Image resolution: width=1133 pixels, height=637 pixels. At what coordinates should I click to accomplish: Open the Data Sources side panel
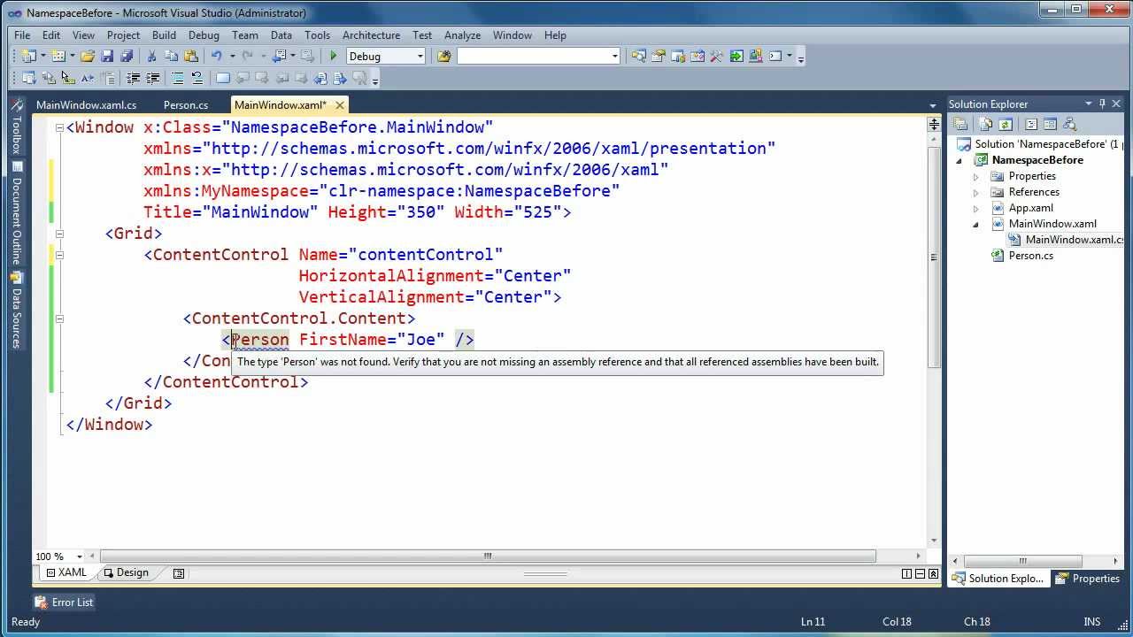[16, 310]
